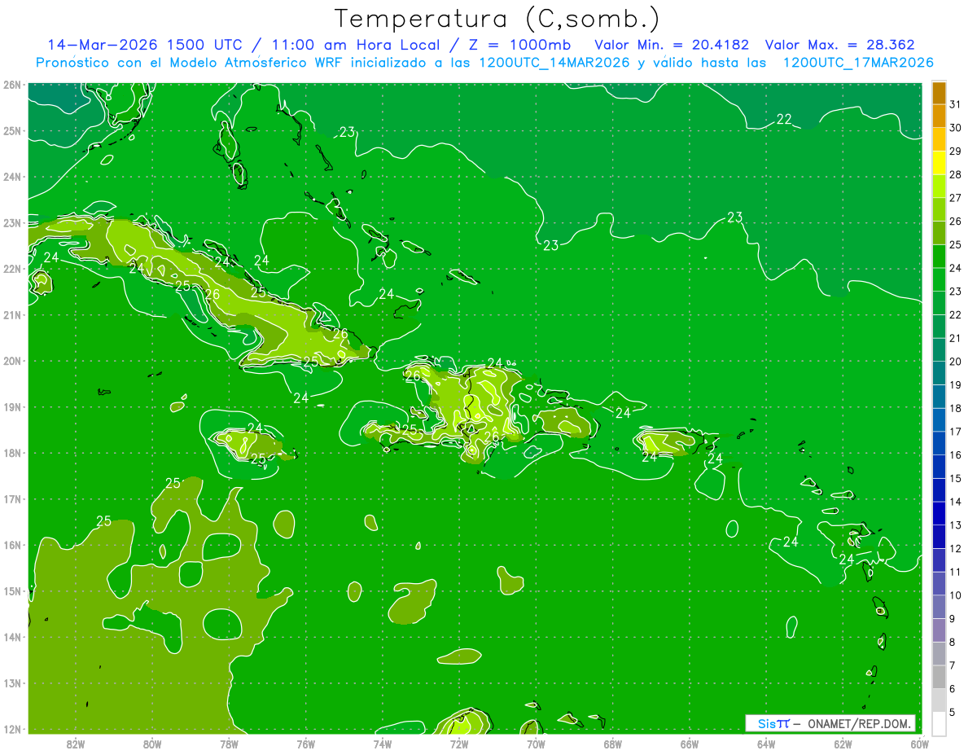Click the '14N' latitude axis label
Viewport: 977px width, 755px height.
point(12,637)
